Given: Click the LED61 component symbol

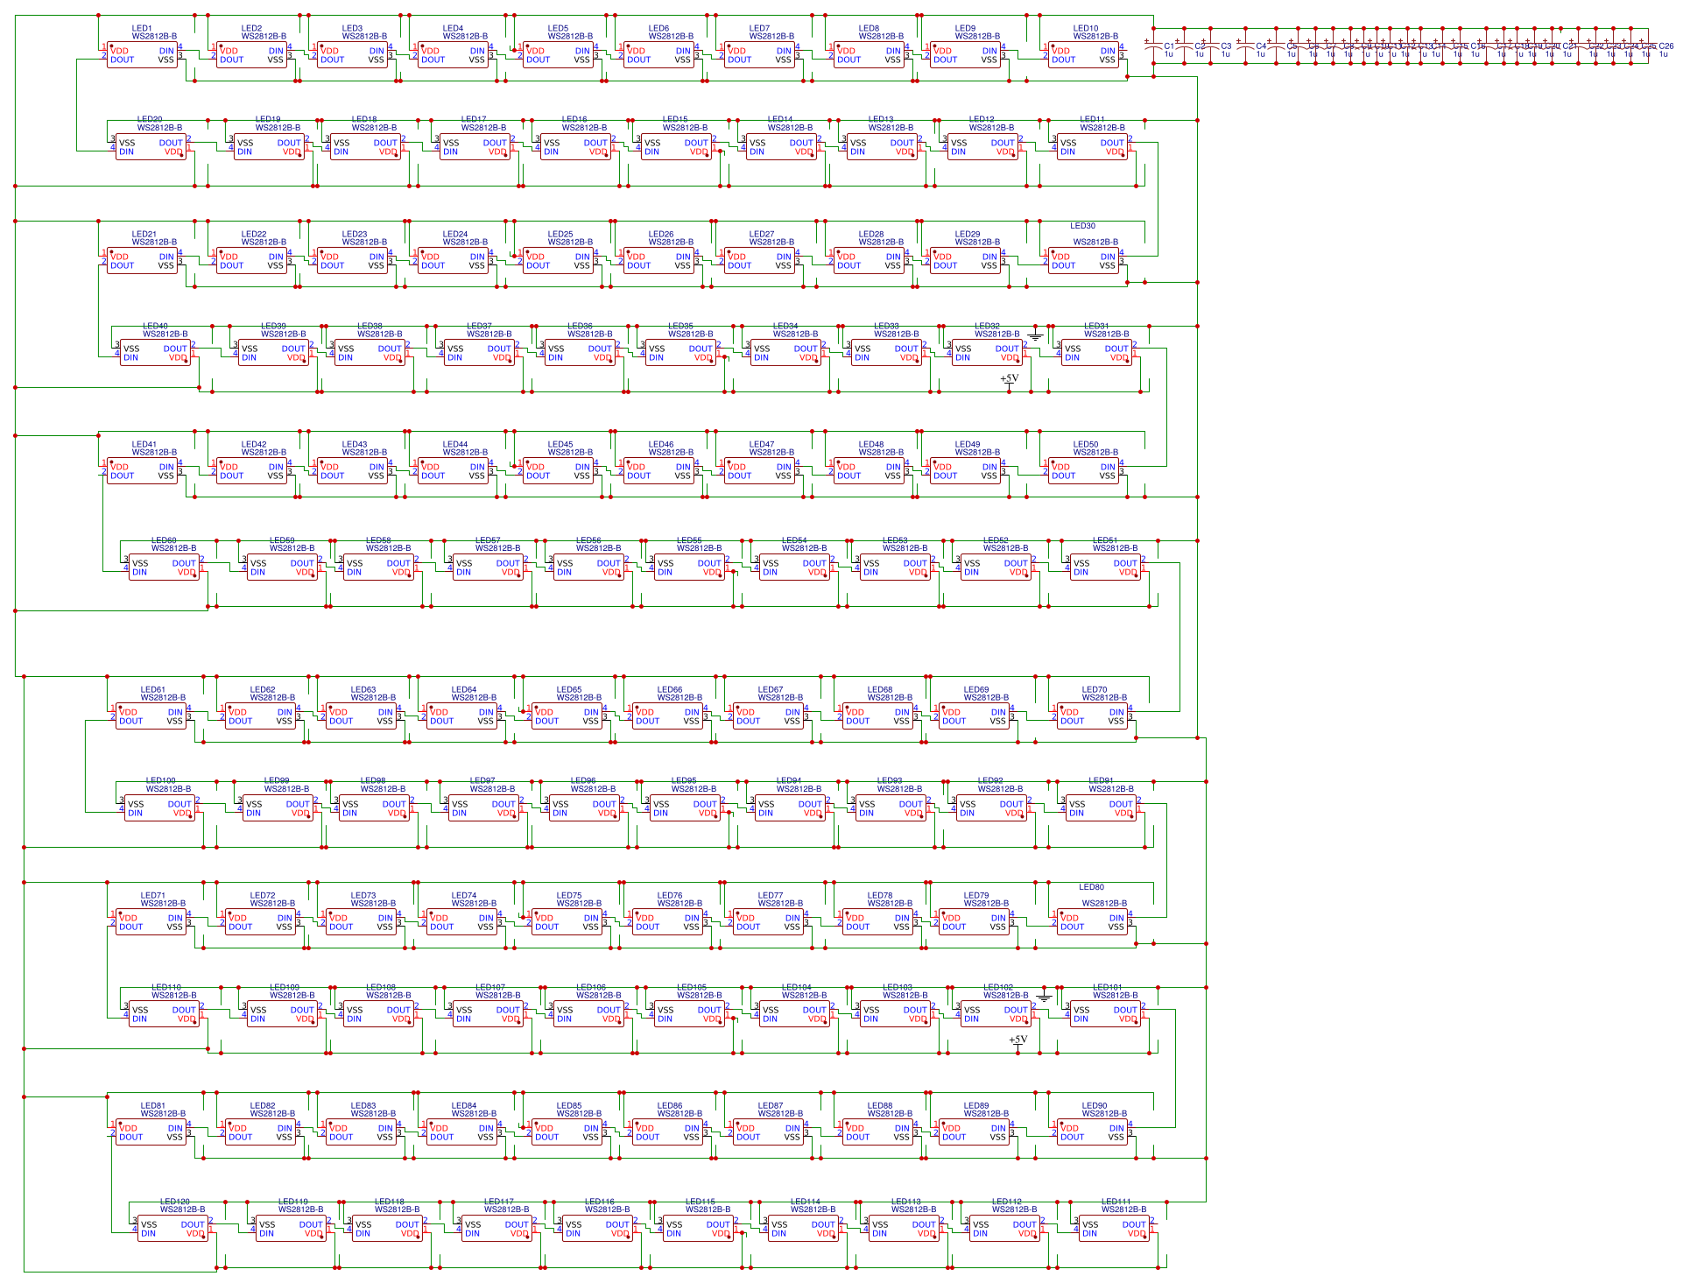Looking at the screenshot, I should tap(151, 716).
